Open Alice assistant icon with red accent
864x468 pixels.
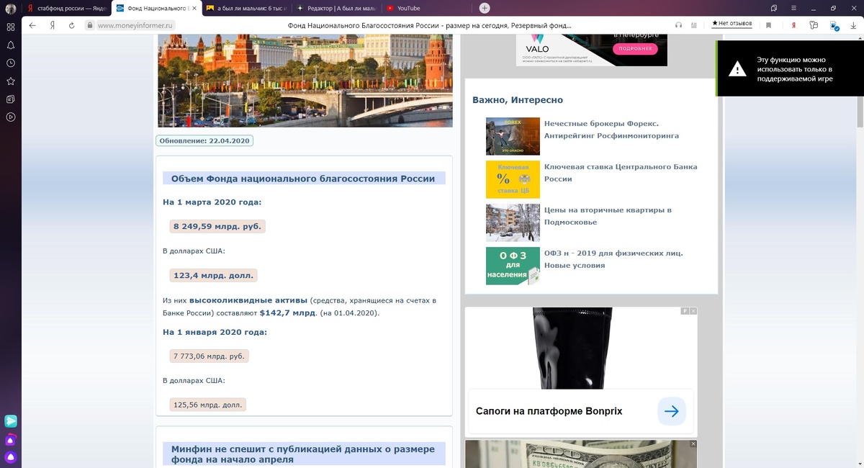pyautogui.click(x=11, y=440)
